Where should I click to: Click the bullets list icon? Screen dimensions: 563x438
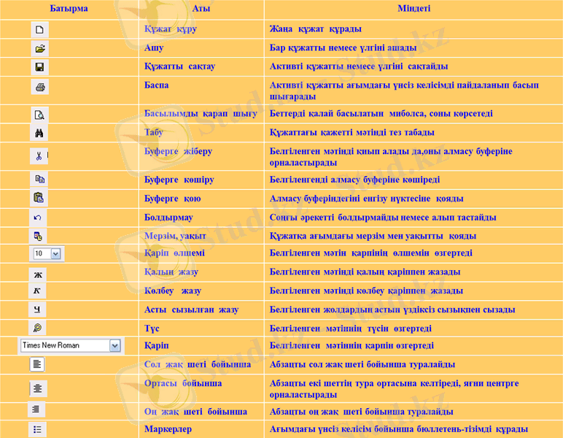coord(37,429)
